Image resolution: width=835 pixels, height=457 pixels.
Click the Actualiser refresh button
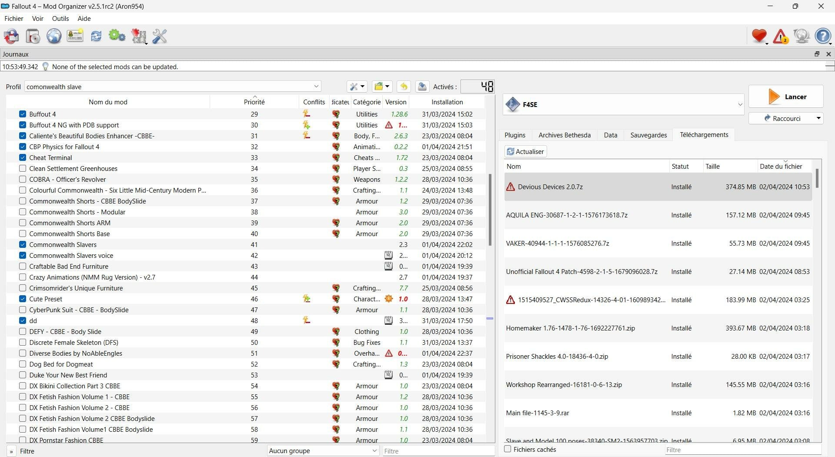[x=525, y=151]
